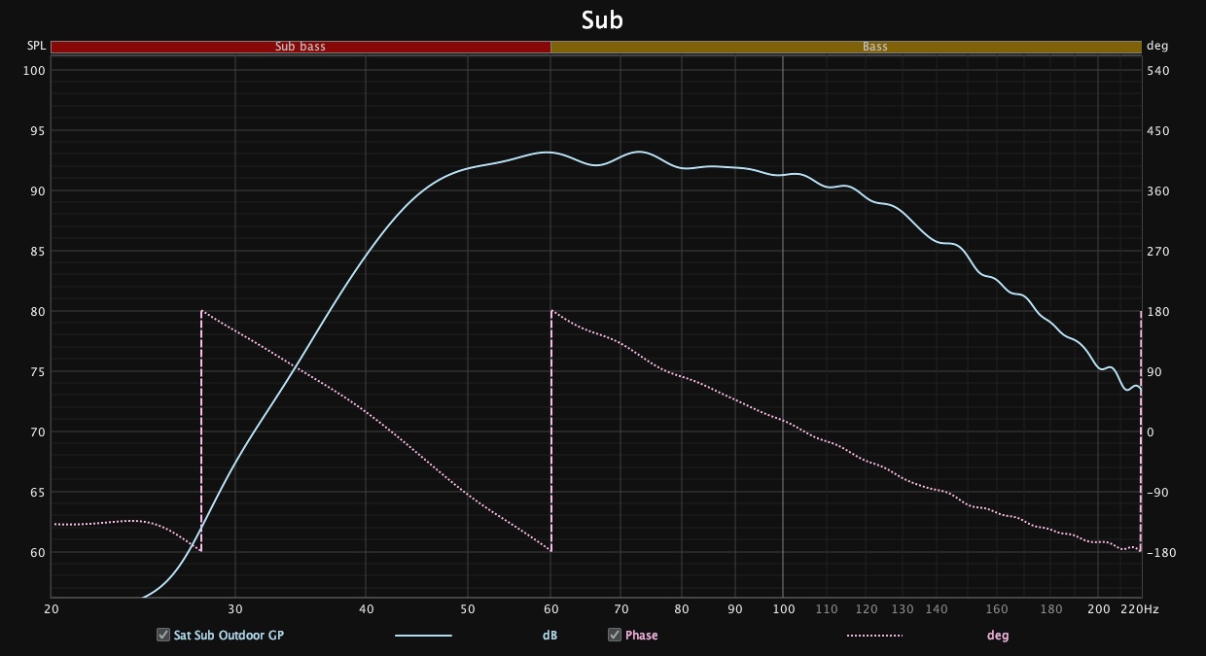Click the SPL axis label
The image size is (1206, 656).
(x=36, y=46)
